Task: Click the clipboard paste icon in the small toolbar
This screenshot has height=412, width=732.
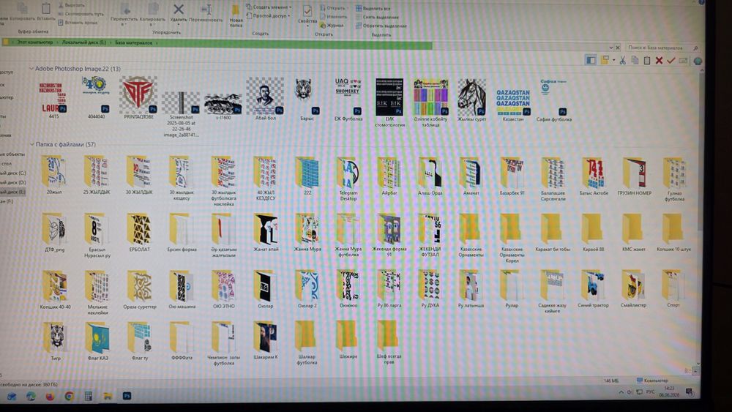Action: 647,60
